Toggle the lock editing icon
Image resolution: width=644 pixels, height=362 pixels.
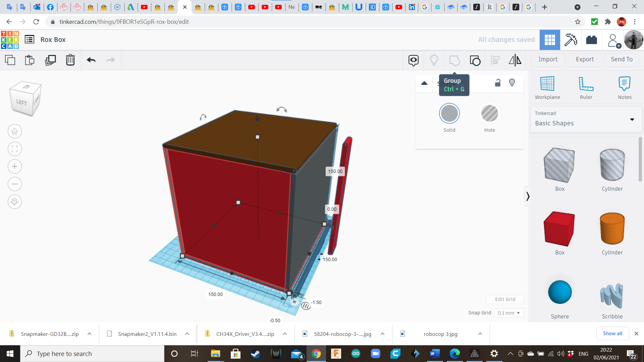click(498, 83)
